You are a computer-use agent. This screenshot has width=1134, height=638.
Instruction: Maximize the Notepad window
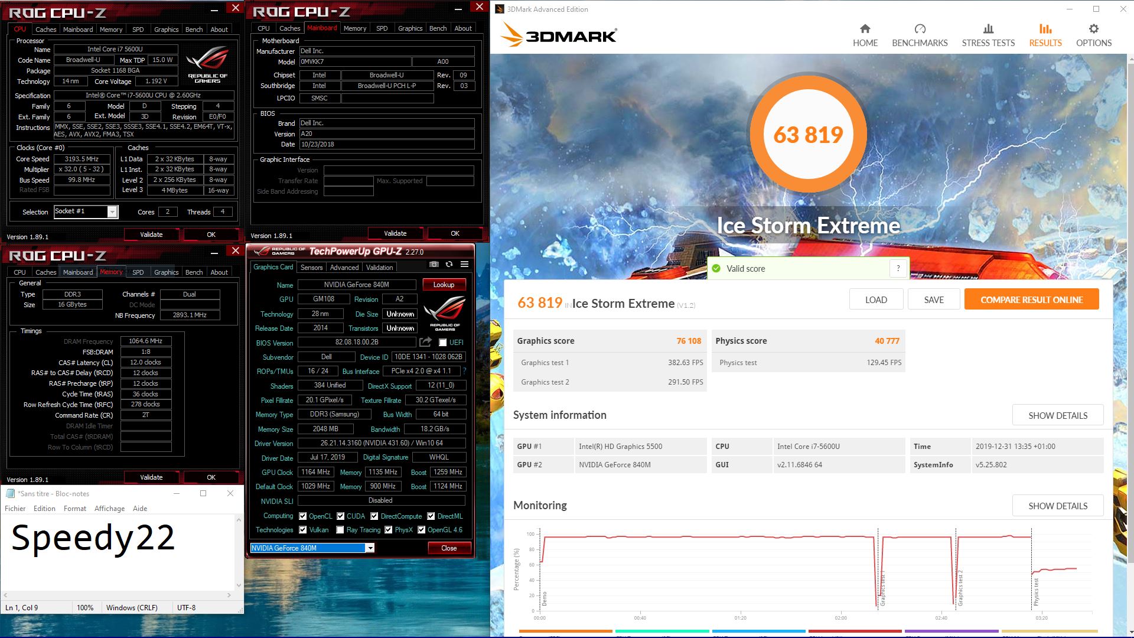(203, 493)
